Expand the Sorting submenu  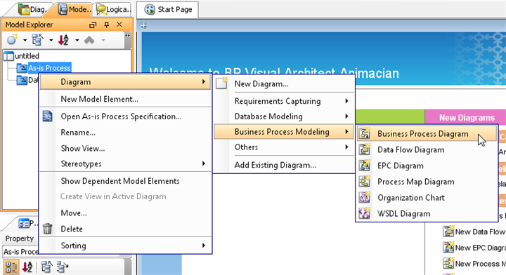point(125,246)
